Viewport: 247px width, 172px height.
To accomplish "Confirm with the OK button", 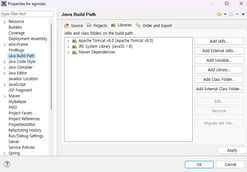I will coord(199,165).
